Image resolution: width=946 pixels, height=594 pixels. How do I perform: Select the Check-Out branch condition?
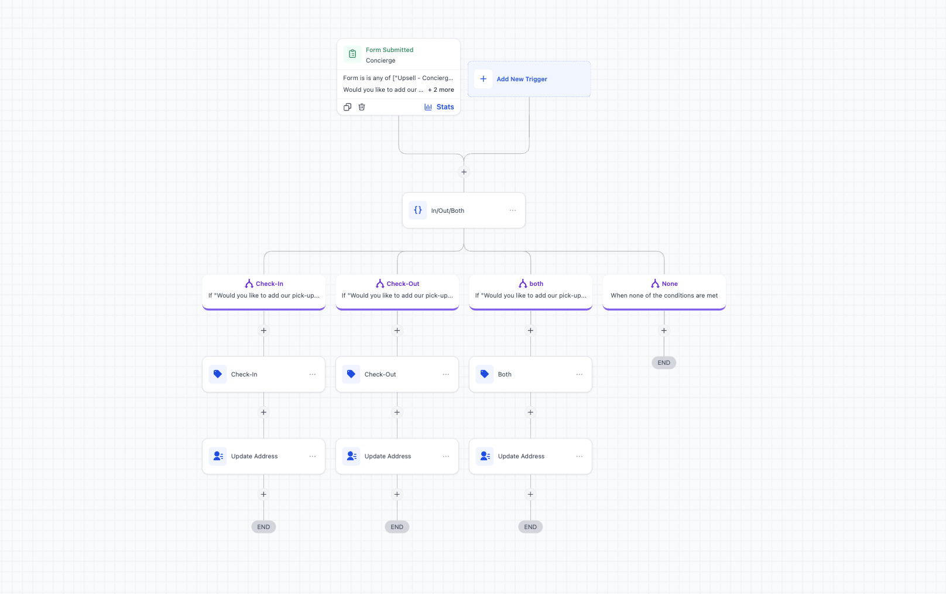(397, 290)
